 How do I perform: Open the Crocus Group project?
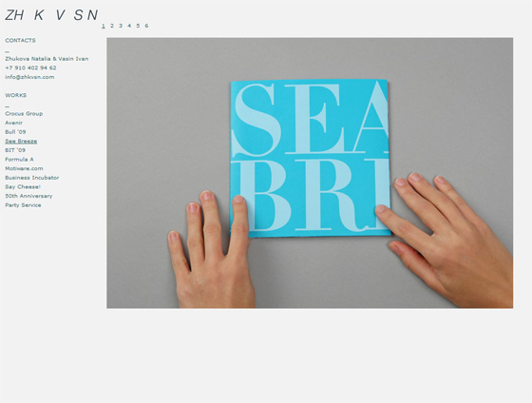[24, 114]
